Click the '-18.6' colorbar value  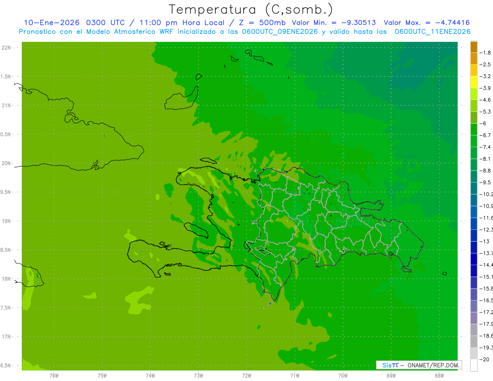486,336
